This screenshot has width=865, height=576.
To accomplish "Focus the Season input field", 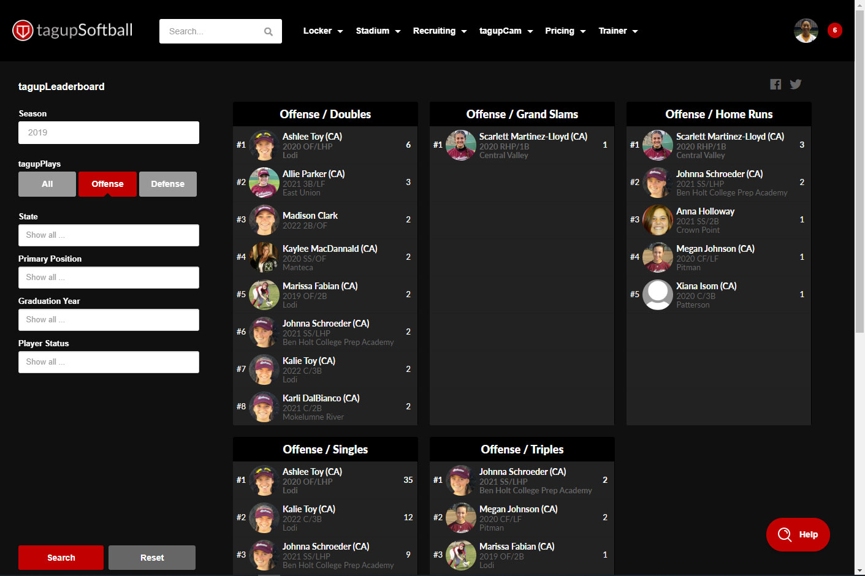I will click(x=109, y=133).
